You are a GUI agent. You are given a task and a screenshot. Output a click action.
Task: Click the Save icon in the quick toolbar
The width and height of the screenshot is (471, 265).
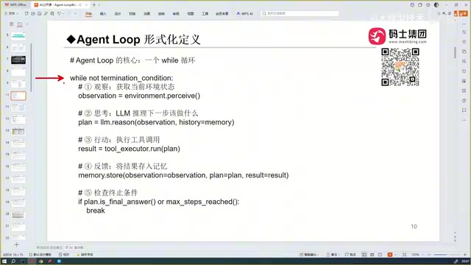[39, 13]
